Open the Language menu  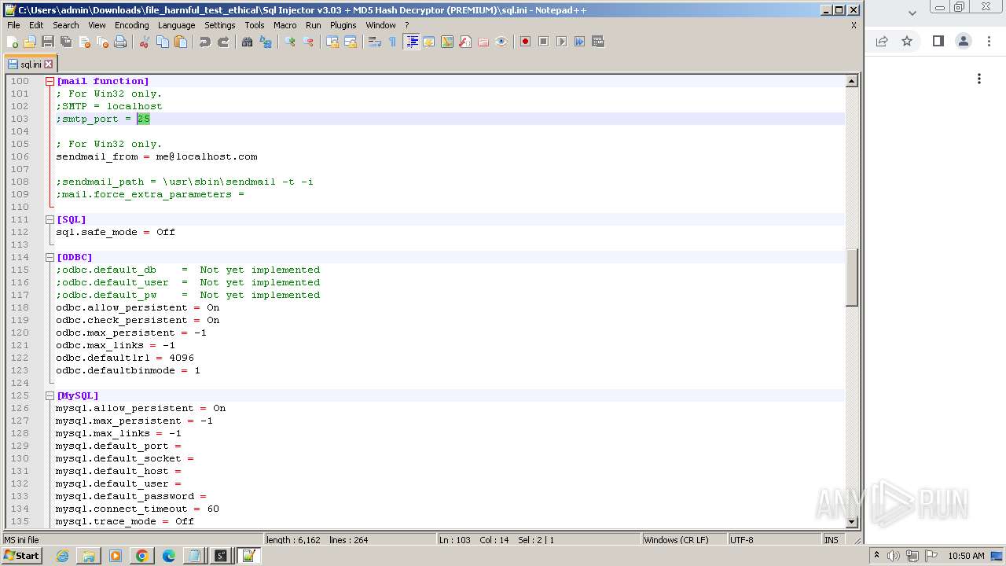point(176,25)
